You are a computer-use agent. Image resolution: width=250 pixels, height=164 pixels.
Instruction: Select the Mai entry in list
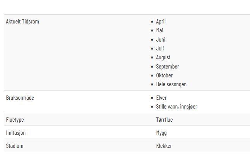click(x=159, y=30)
